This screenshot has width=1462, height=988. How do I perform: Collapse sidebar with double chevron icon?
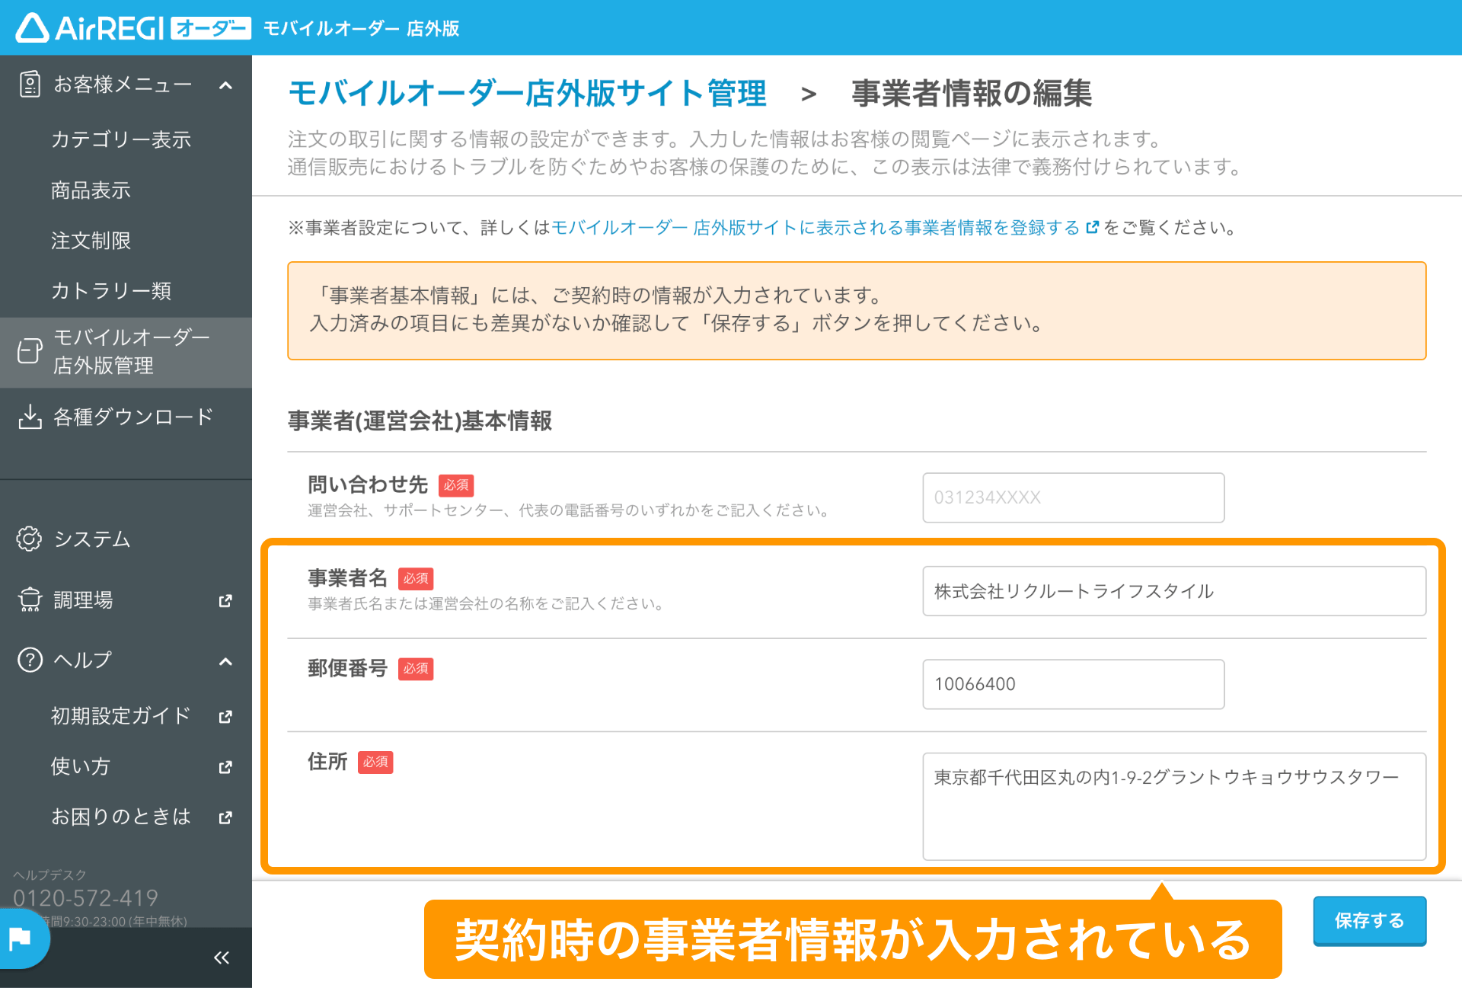tap(222, 958)
